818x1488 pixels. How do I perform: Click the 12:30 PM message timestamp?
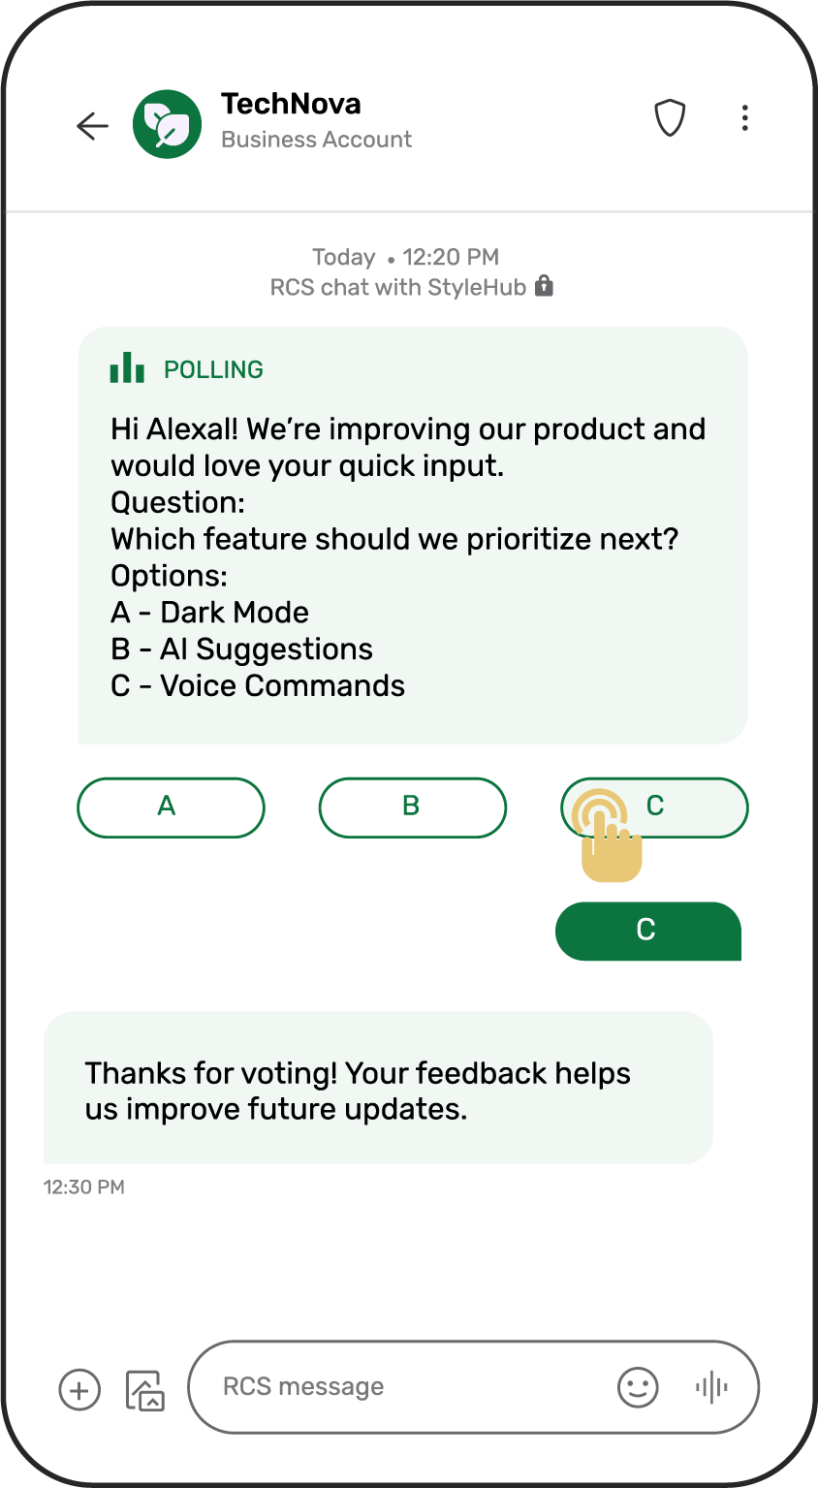(x=84, y=1187)
